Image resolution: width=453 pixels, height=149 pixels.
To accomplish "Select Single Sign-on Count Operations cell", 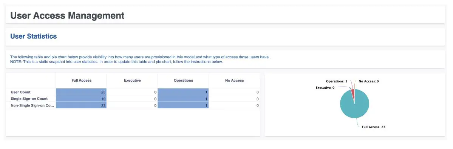I will (183, 99).
